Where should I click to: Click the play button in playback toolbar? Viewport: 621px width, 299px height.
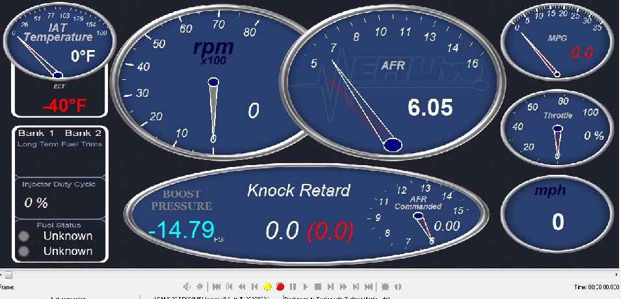[306, 287]
